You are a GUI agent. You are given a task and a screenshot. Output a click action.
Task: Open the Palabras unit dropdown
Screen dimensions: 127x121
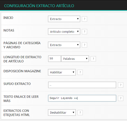75,59
